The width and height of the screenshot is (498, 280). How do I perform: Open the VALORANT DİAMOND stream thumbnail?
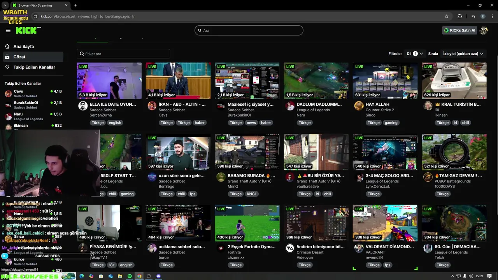[385, 223]
